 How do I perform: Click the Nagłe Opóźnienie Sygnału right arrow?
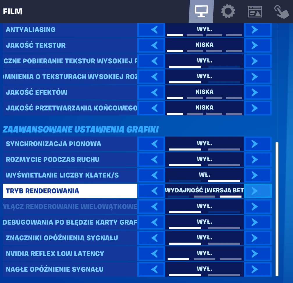click(x=258, y=269)
